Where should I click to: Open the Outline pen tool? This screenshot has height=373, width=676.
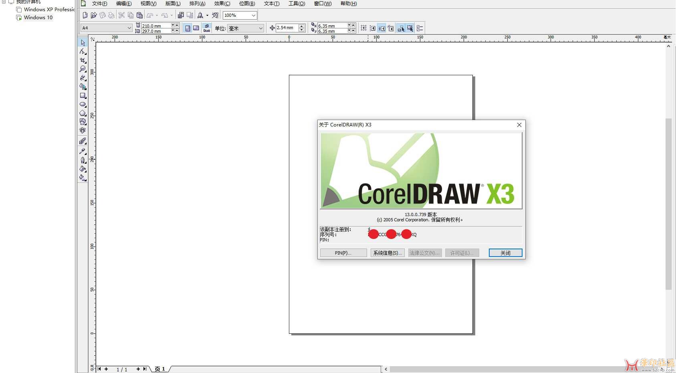tap(83, 160)
